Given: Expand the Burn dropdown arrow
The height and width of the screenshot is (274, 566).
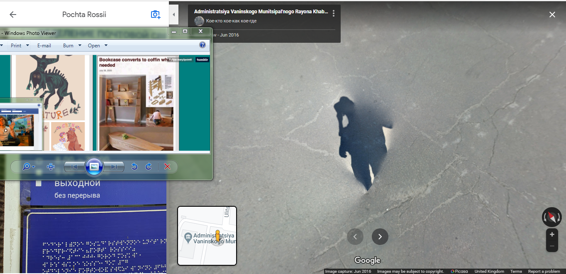Looking at the screenshot, I should [80, 46].
